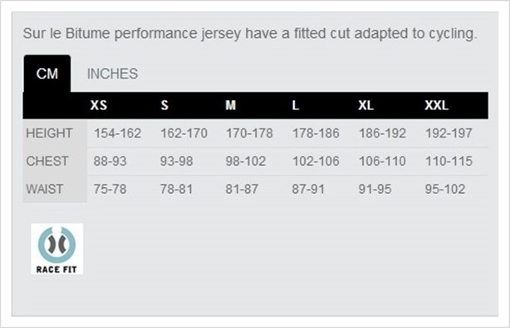Image resolution: width=510 pixels, height=328 pixels.
Task: Click the S size column header
Action: (x=164, y=105)
